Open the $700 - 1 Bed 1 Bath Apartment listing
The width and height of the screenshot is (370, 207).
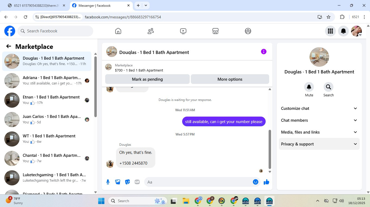pyautogui.click(x=139, y=70)
